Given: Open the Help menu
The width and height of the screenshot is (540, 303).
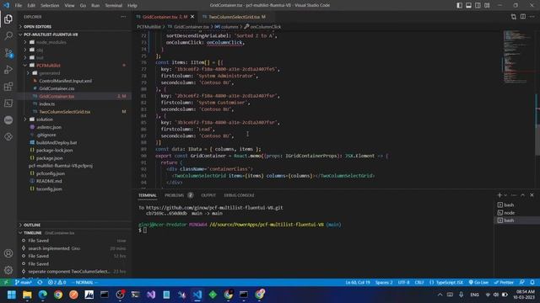Looking at the screenshot, I should [132, 6].
